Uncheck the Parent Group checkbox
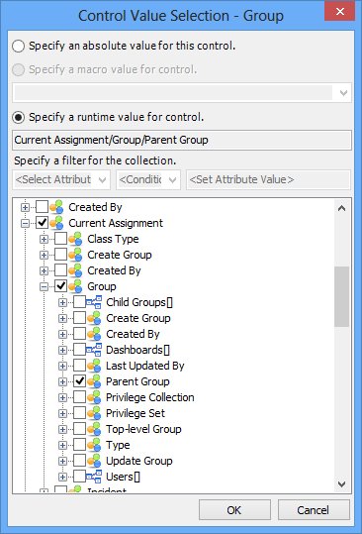This screenshot has width=362, height=534. point(79,381)
